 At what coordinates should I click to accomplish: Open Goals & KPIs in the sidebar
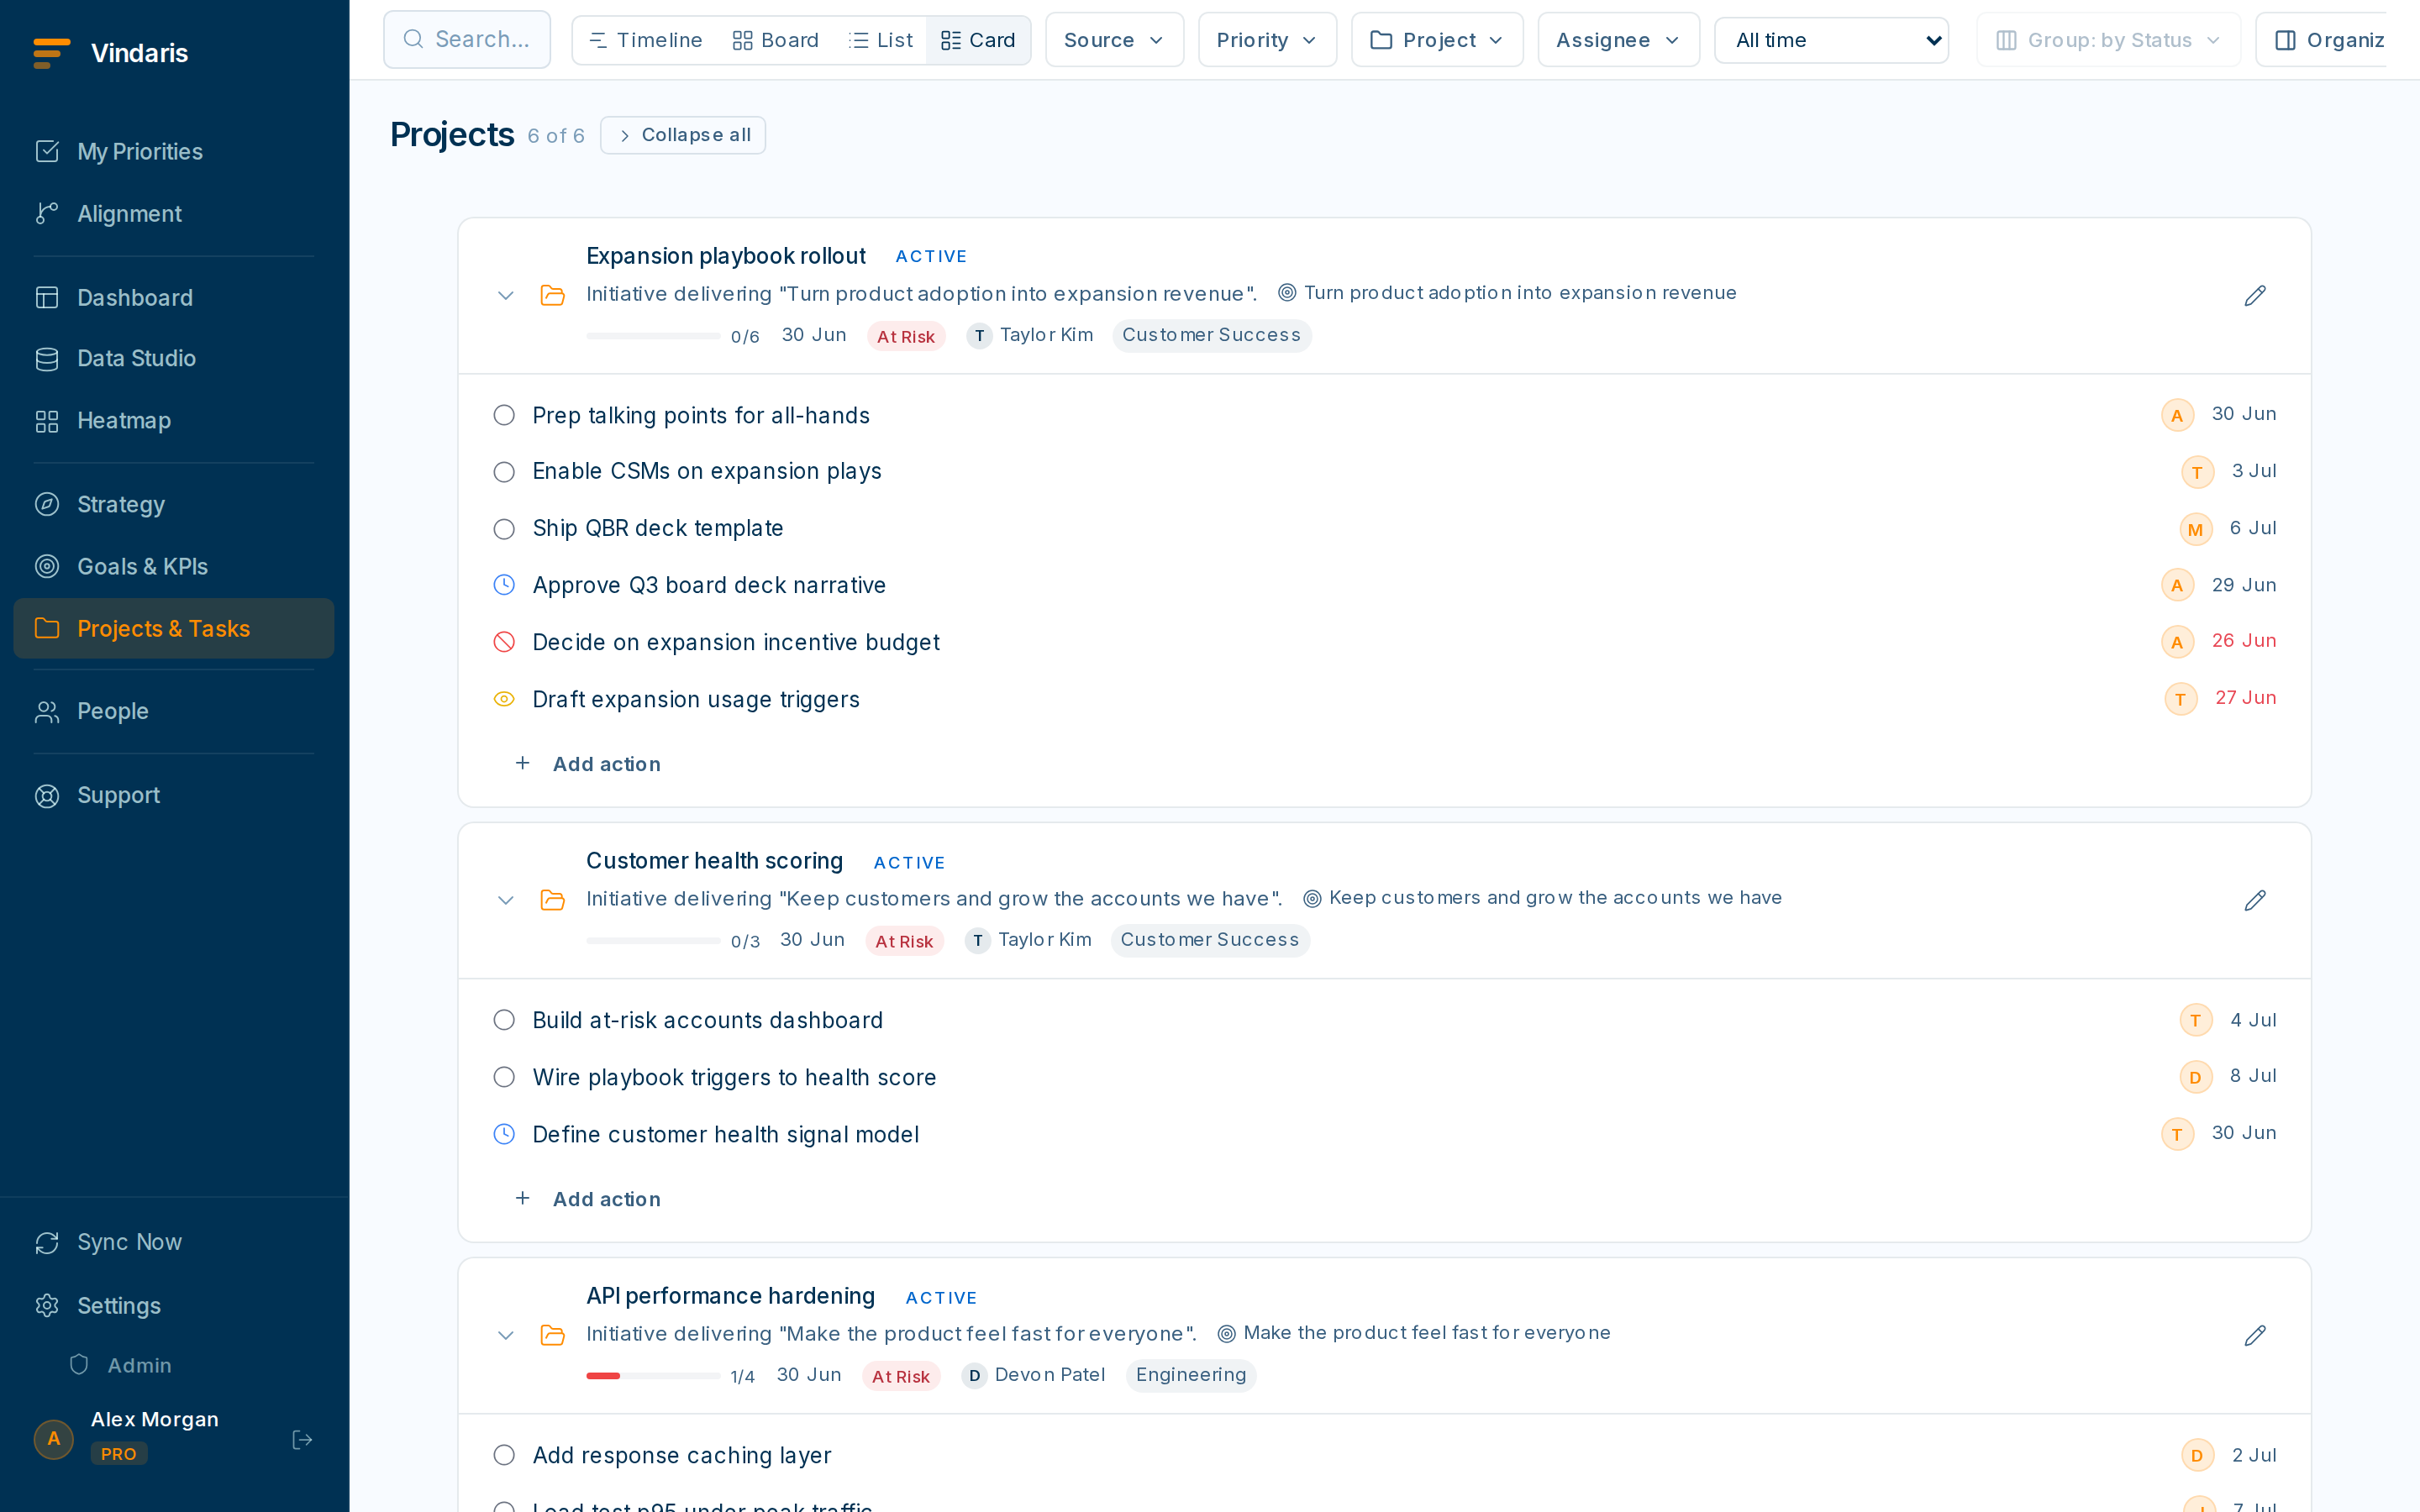[x=174, y=566]
